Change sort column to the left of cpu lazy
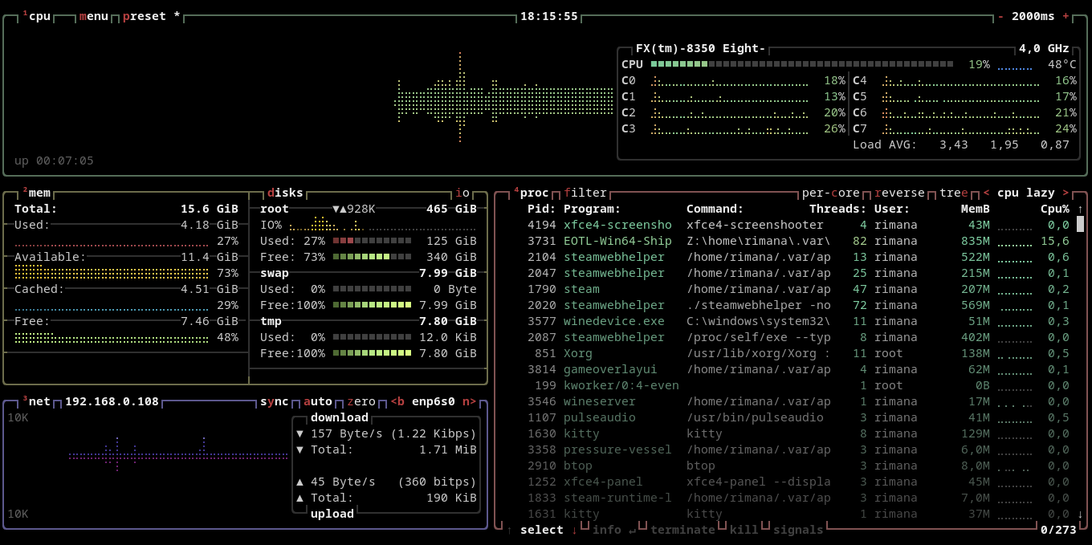The image size is (1092, 545). [986, 193]
